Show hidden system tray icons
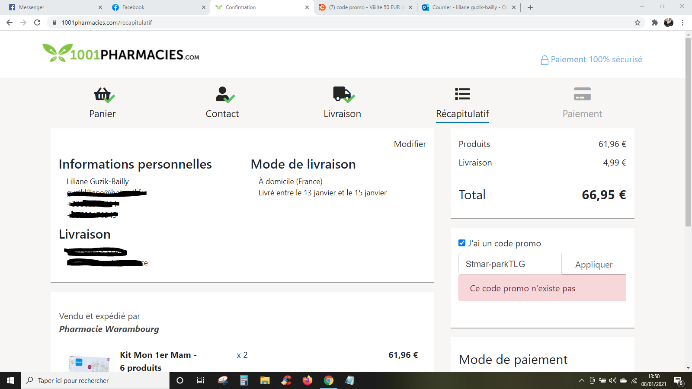 [x=581, y=380]
